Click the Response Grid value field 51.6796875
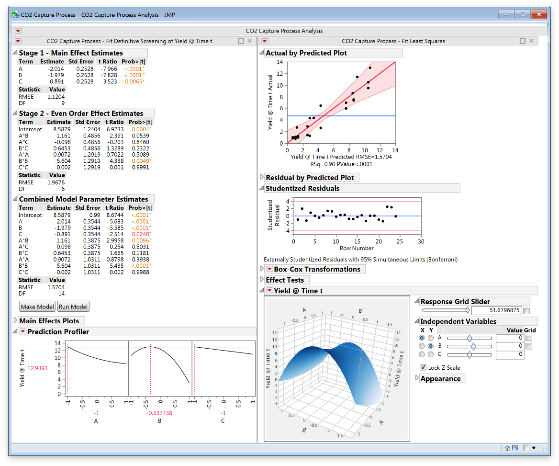This screenshot has width=559, height=466. tap(497, 310)
